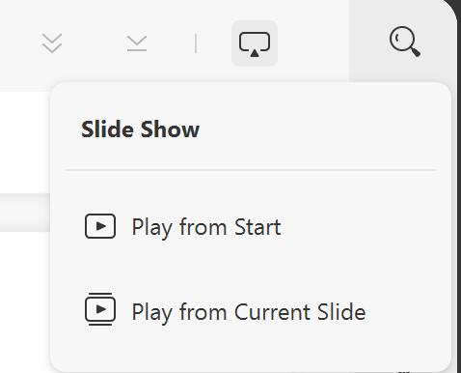Click the 'Current Slide' text in the menu

tap(300, 312)
